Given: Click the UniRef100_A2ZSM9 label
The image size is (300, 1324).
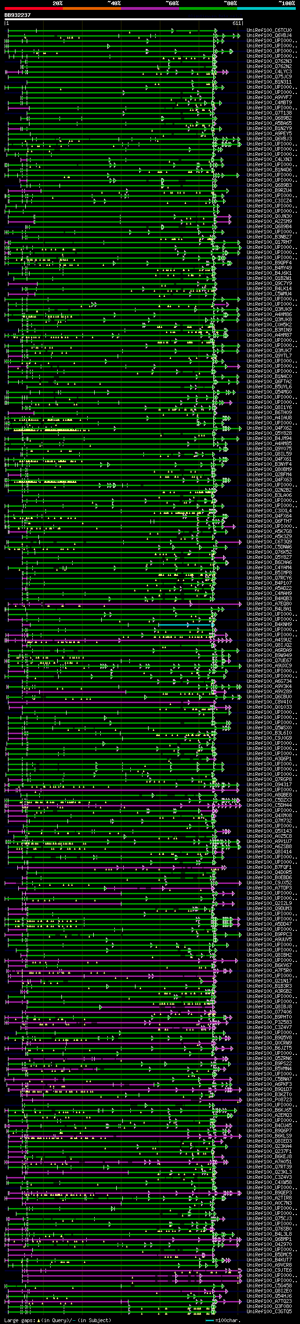Looking at the screenshot, I should (269, 222).
